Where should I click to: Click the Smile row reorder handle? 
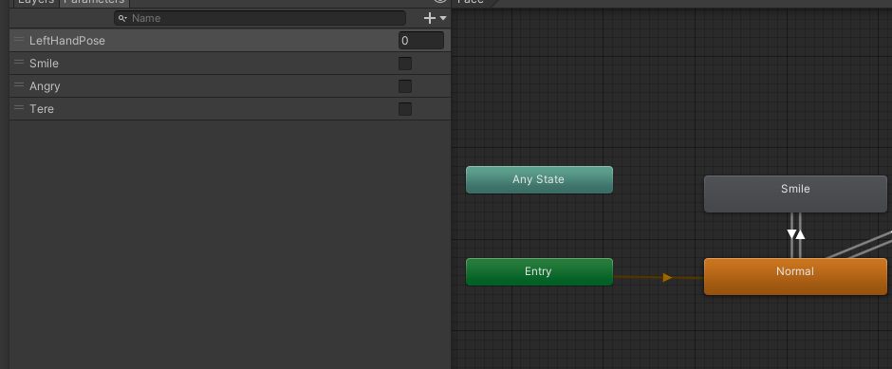pos(19,63)
